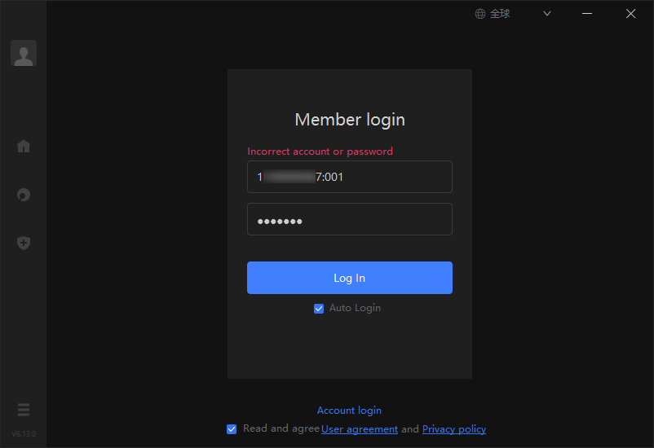This screenshot has height=448, width=654.
Task: Open the Privacy policy link
Action: [x=454, y=429]
